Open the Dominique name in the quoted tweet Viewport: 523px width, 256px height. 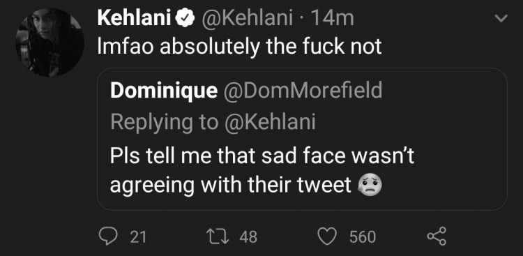pos(164,91)
